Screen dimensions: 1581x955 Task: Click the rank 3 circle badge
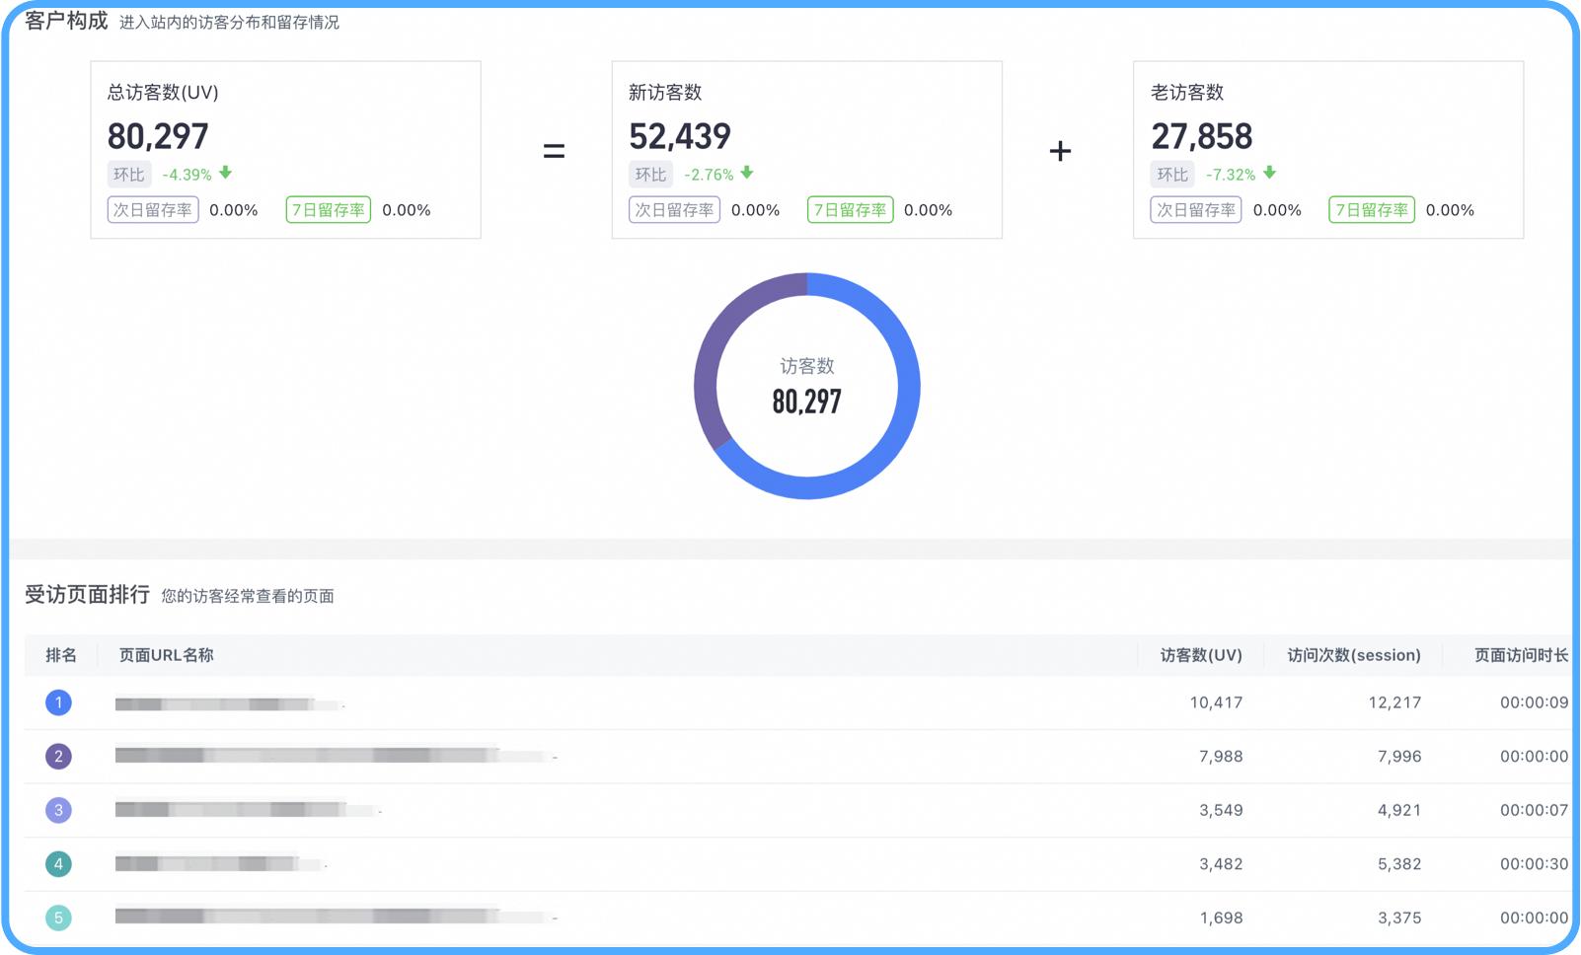pos(58,810)
